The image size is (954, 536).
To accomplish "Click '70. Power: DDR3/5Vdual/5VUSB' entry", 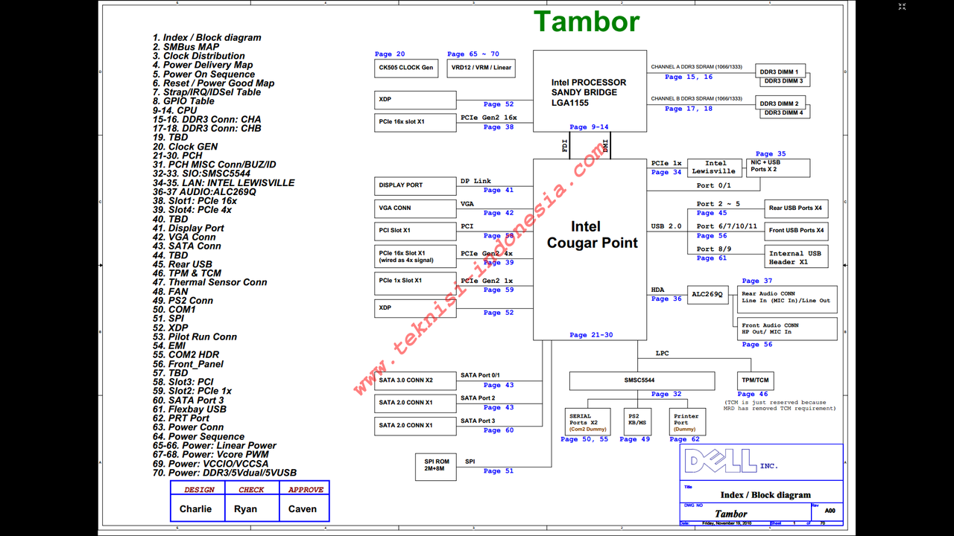I will [224, 473].
